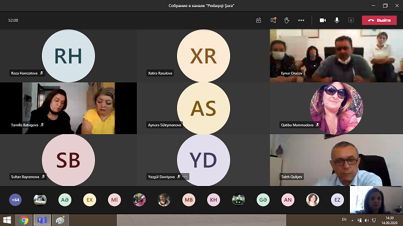The image size is (403, 226).
Task: Select Taleh Quliyev's video tile
Action: (336, 160)
